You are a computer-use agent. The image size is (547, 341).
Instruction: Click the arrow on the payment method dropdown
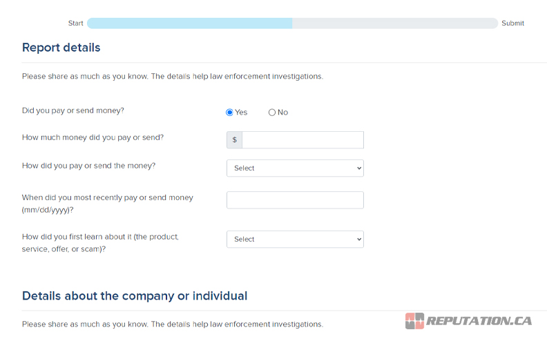(x=358, y=168)
